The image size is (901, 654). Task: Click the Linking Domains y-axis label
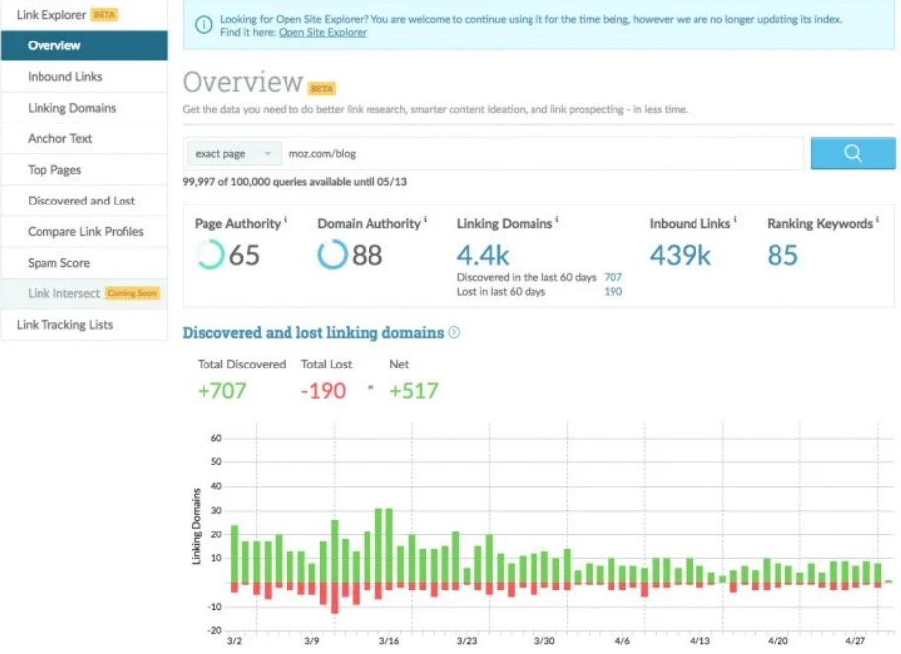point(196,527)
